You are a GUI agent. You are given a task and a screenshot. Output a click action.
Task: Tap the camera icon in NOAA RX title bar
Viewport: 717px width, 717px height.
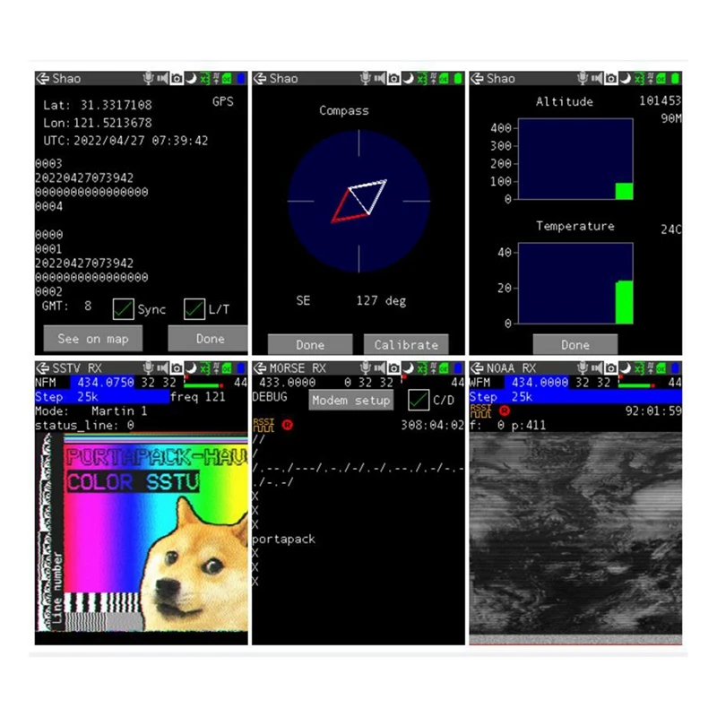611,368
